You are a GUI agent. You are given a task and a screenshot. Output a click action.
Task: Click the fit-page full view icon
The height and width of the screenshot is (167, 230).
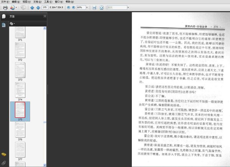(x=101, y=8)
